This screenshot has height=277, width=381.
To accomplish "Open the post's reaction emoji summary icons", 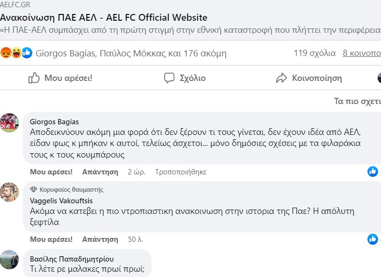I will pos(16,53).
